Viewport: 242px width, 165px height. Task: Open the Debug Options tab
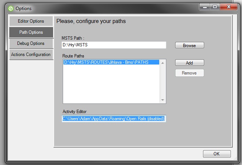(x=31, y=43)
